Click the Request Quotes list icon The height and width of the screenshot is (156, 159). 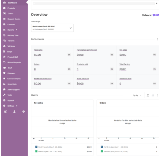[x=4, y=19]
